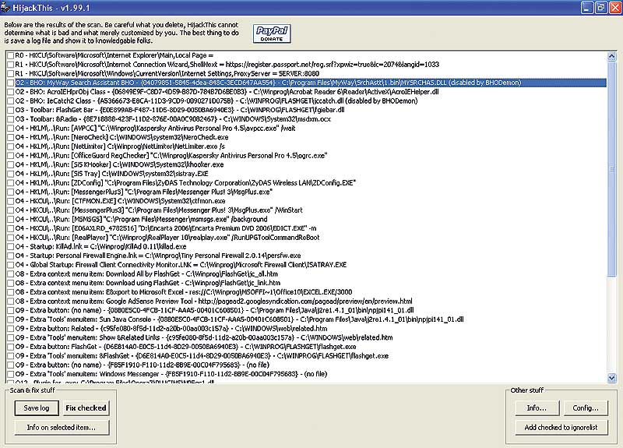Click Add checked to ignorelist
This screenshot has width=623, height=448.
pyautogui.click(x=561, y=427)
